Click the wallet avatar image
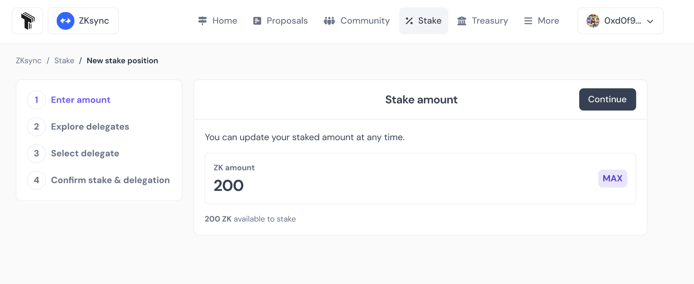 click(x=593, y=21)
